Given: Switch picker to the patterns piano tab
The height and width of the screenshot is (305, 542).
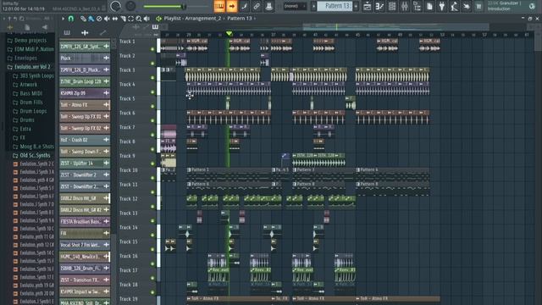Looking at the screenshot, I should pos(67,32).
